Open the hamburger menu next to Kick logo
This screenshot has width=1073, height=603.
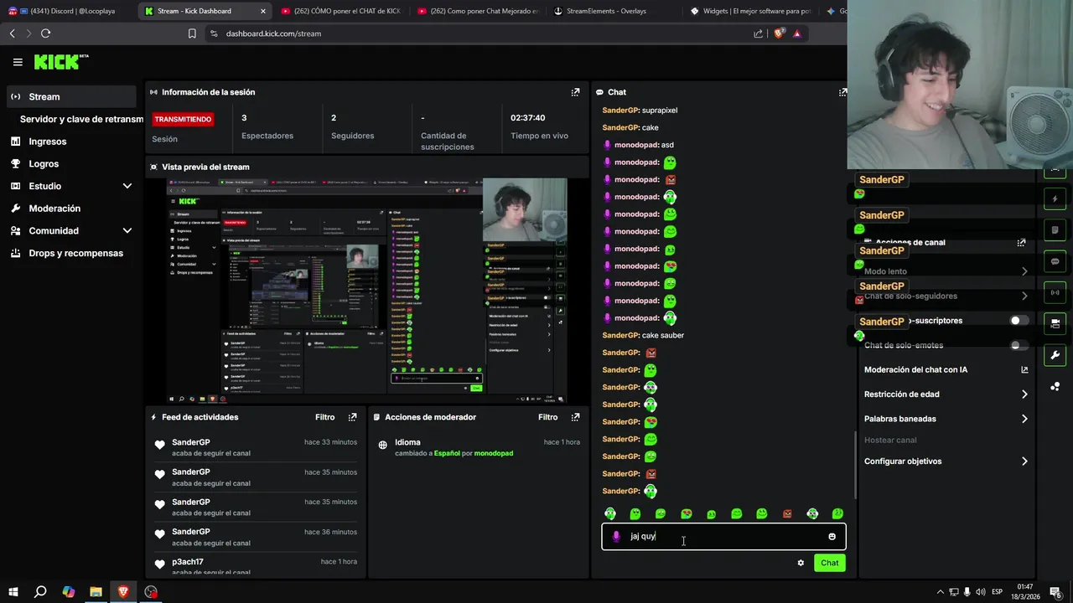(18, 62)
